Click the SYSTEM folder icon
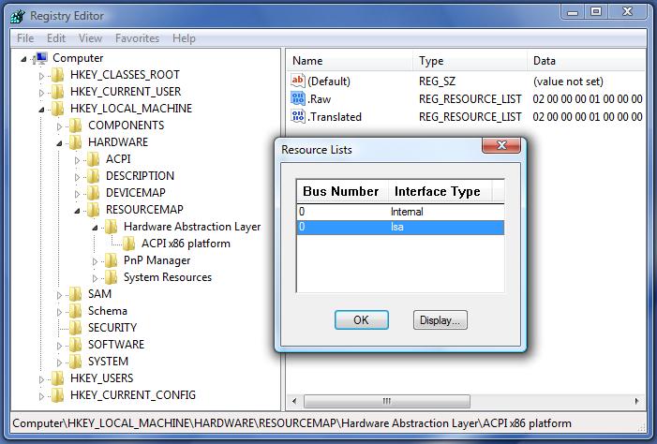The height and width of the screenshot is (444, 657). click(x=75, y=362)
